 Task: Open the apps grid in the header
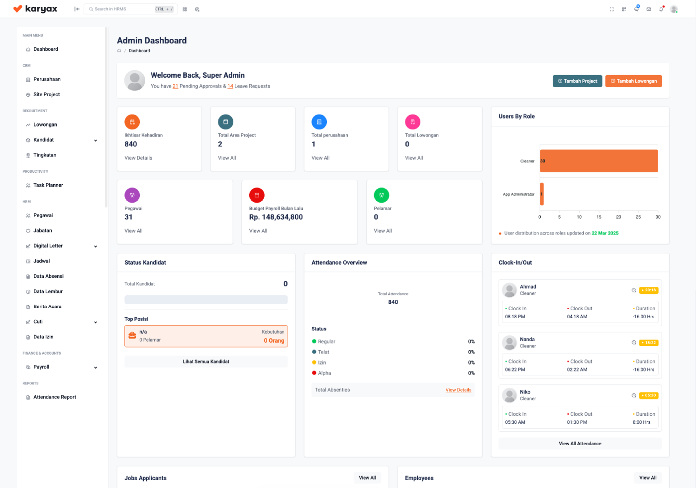tap(623, 9)
